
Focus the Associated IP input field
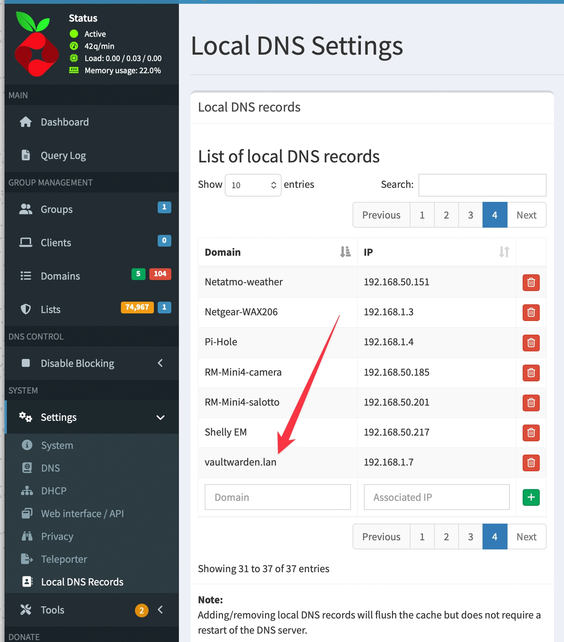click(x=437, y=497)
